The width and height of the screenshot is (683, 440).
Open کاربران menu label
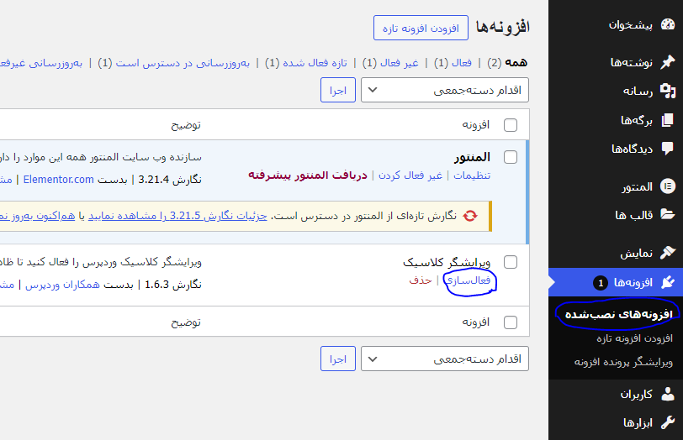coord(637,395)
